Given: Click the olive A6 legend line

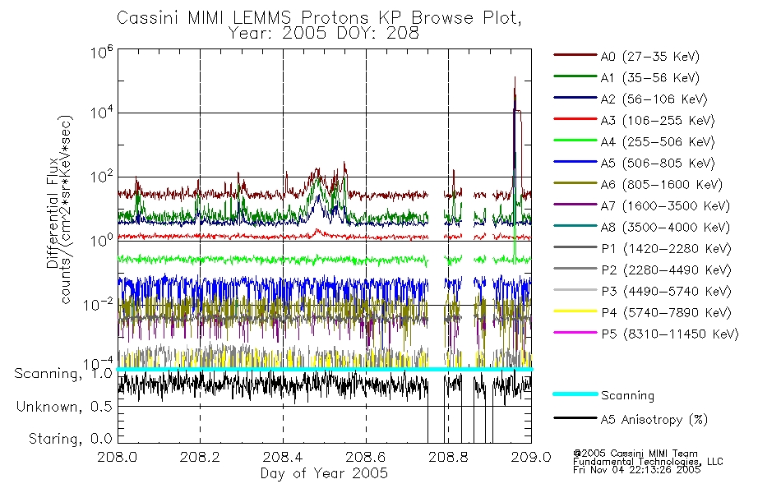Looking at the screenshot, I should point(575,182).
